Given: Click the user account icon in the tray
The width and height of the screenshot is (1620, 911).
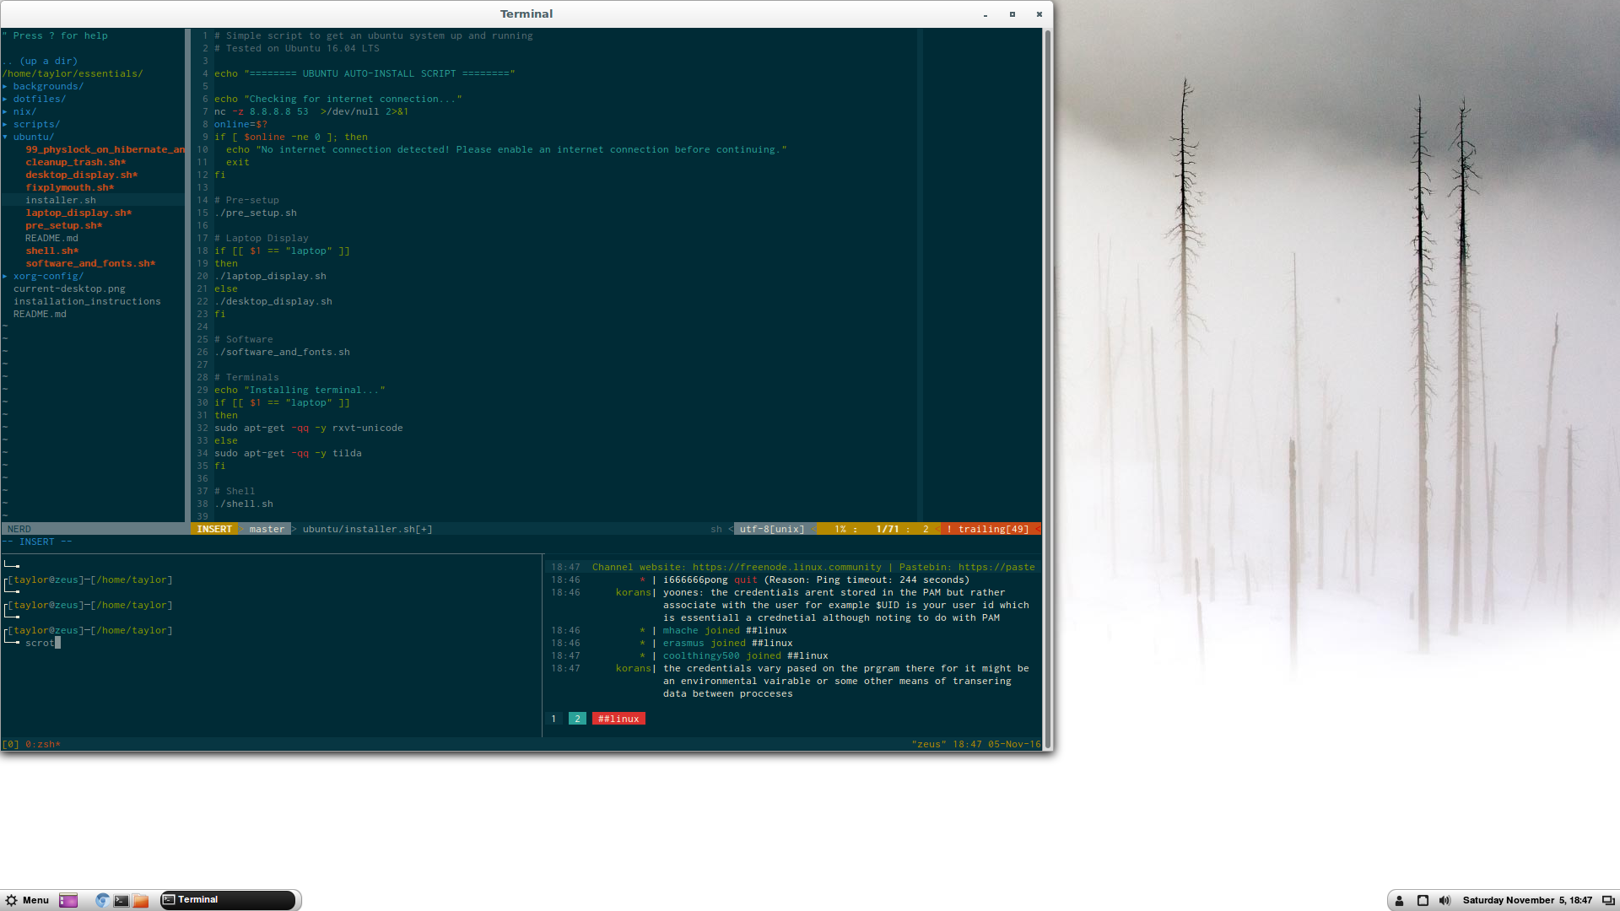Looking at the screenshot, I should (1399, 900).
